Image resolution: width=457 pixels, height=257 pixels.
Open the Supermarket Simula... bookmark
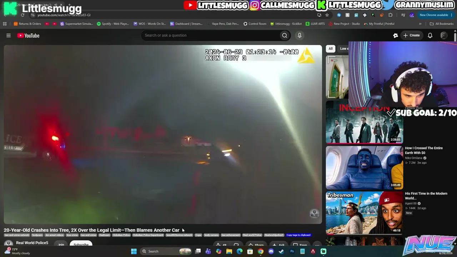76,24
